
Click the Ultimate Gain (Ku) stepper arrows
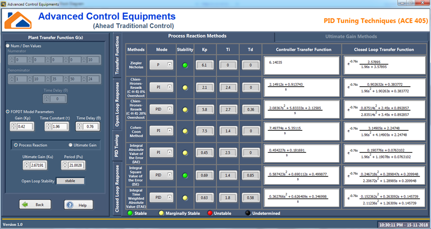click(x=26, y=165)
